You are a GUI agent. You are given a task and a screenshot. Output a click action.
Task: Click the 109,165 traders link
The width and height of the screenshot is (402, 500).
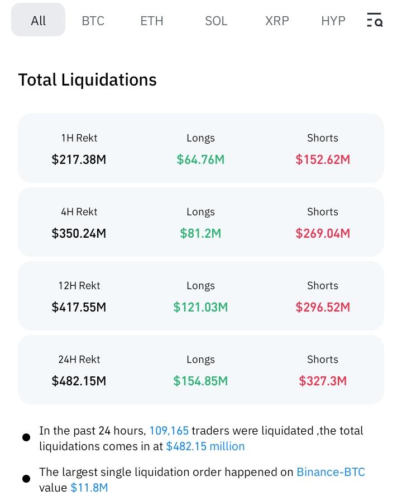point(169,430)
